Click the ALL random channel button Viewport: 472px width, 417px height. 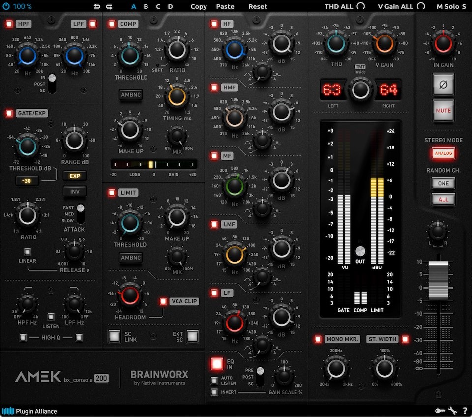(442, 200)
